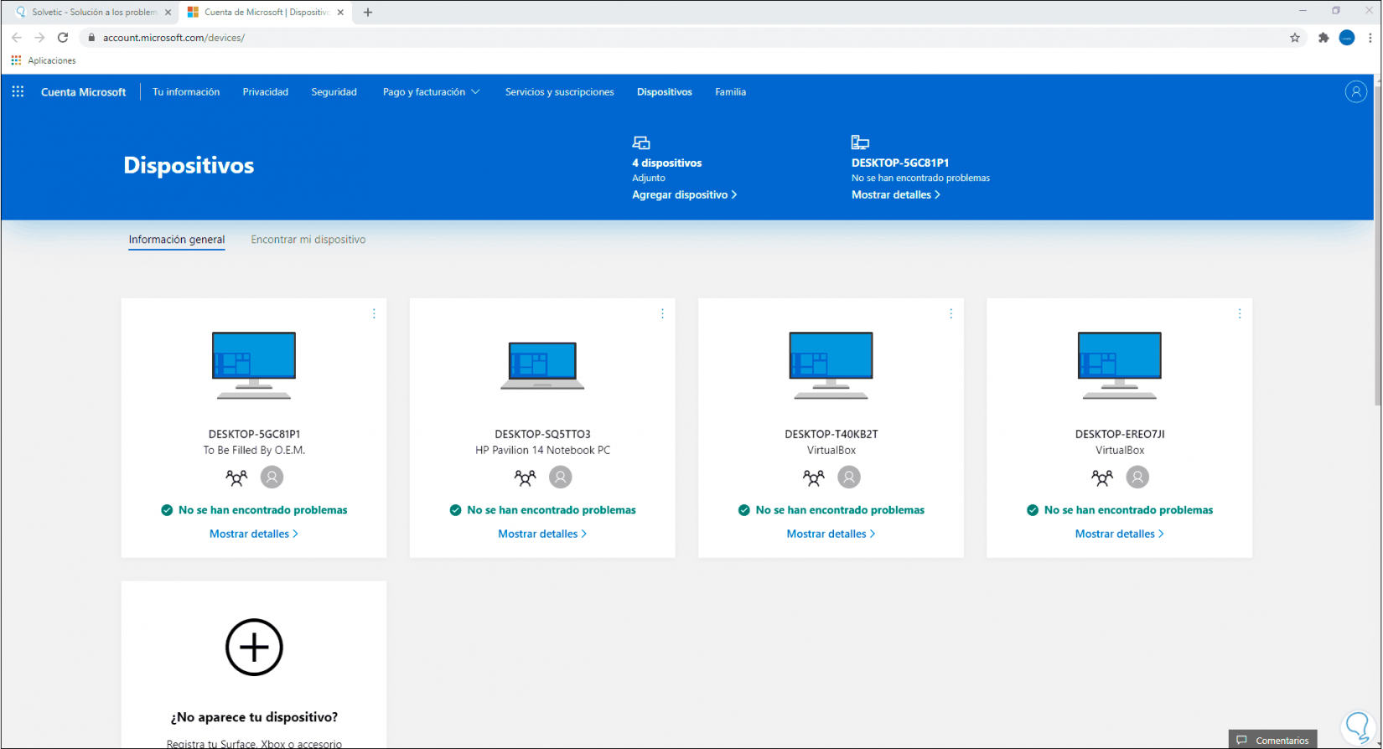Image resolution: width=1383 pixels, height=749 pixels.
Task: Open a new browser tab
Action: 368,13
